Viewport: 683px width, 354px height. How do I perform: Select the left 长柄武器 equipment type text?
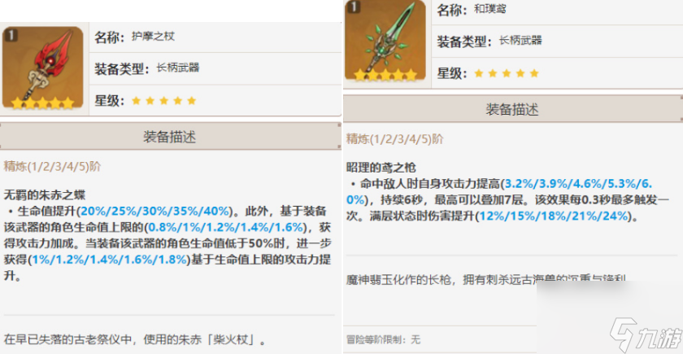[x=178, y=68]
